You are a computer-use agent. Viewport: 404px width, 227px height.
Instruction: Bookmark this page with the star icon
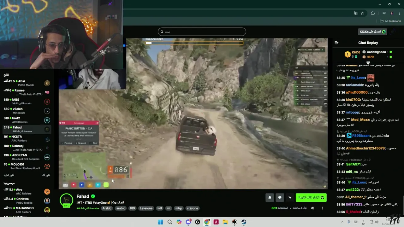pyautogui.click(x=362, y=13)
